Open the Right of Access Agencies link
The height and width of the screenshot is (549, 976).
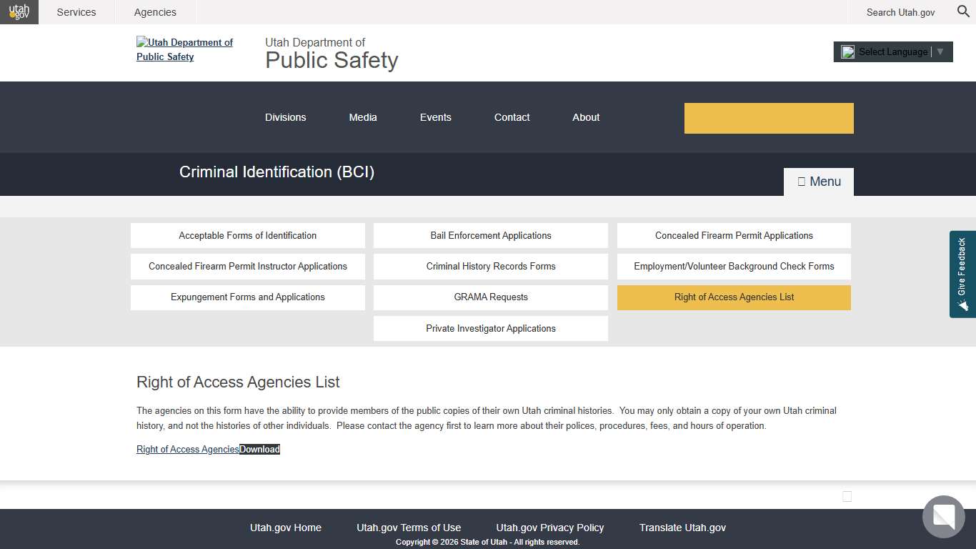(x=187, y=449)
